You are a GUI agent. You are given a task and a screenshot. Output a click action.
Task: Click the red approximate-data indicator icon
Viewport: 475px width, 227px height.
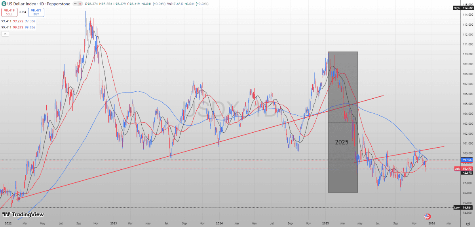[x=80, y=4]
